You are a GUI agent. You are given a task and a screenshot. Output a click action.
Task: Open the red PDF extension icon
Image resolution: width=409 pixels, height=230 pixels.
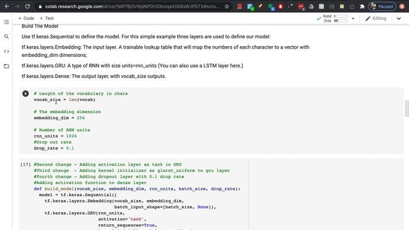click(x=240, y=6)
